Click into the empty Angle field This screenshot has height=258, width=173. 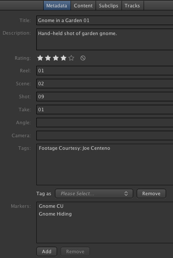(105, 123)
